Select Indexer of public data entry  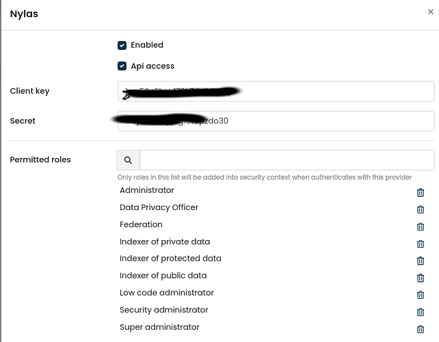(163, 276)
